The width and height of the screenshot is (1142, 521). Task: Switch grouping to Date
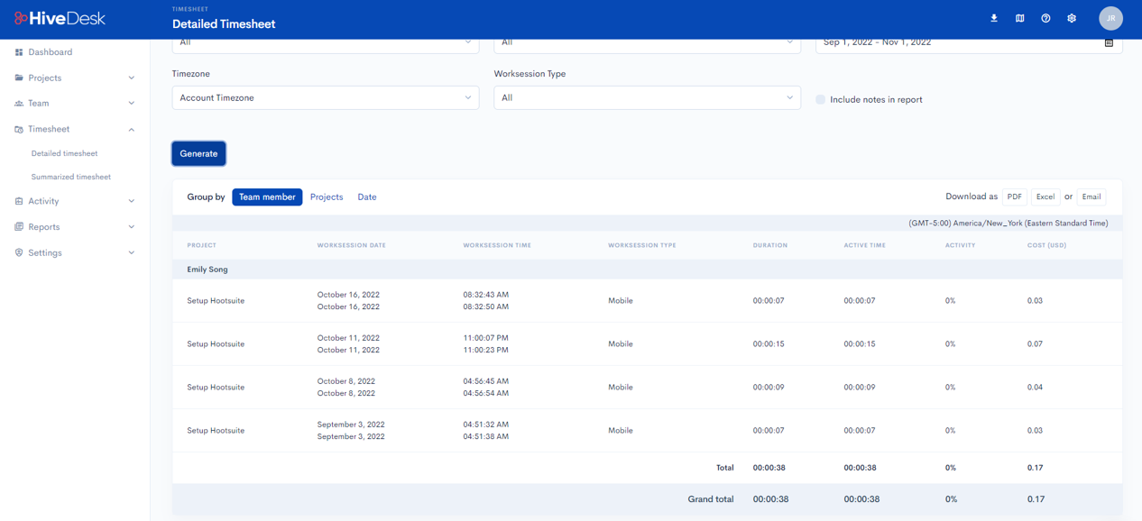tap(366, 197)
